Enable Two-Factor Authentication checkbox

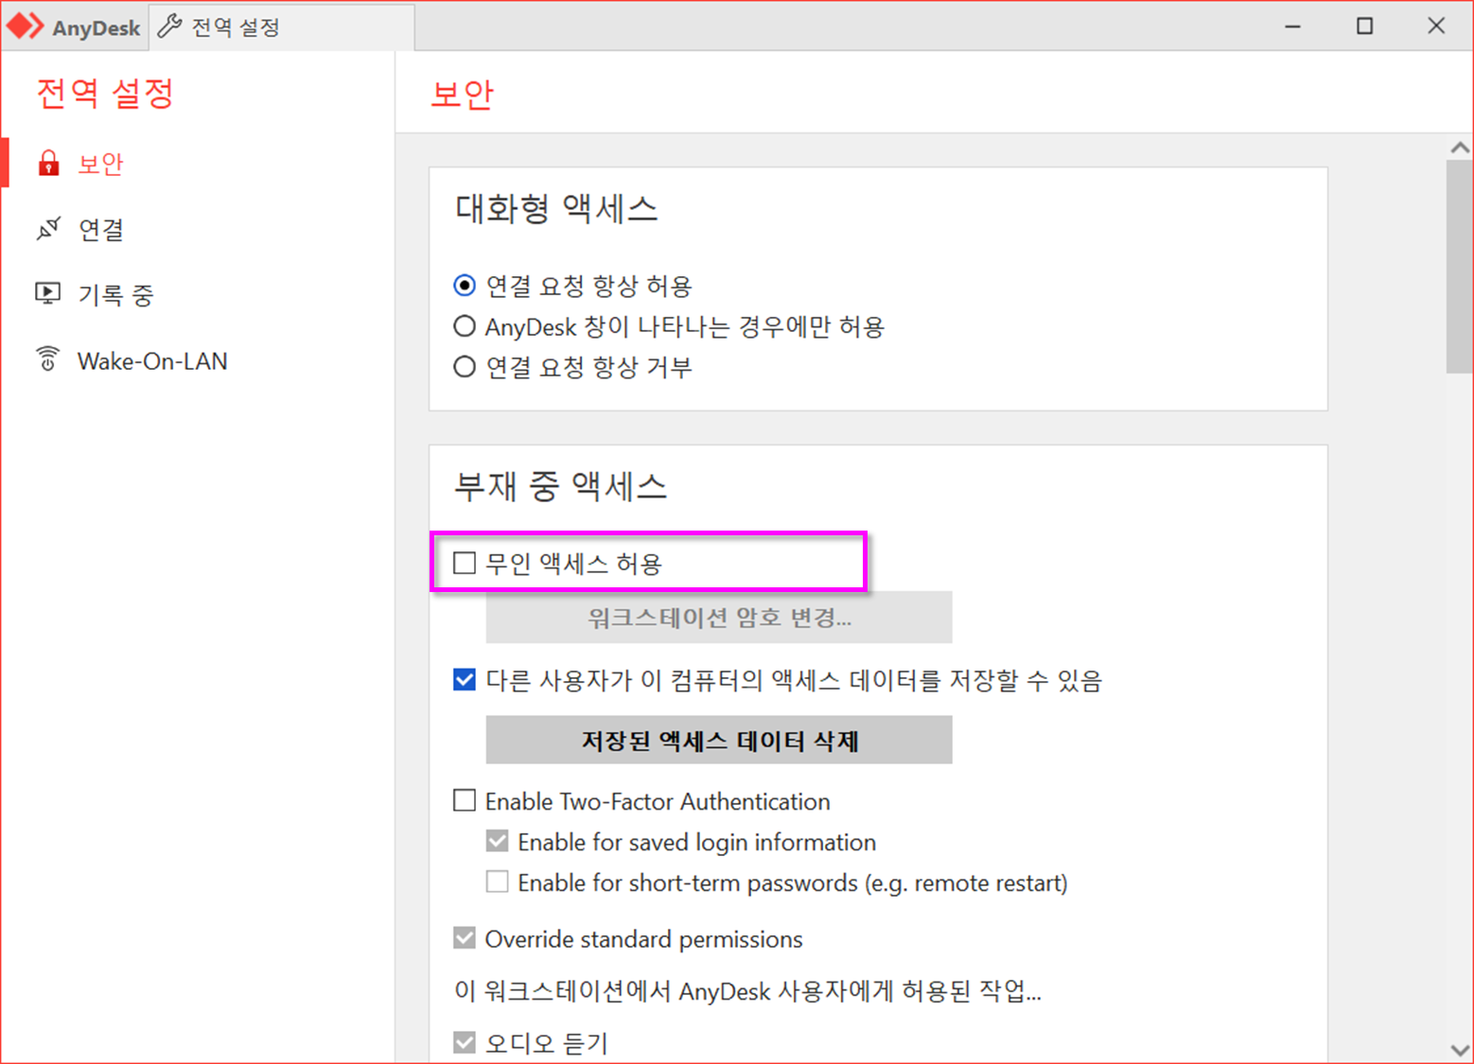click(465, 801)
